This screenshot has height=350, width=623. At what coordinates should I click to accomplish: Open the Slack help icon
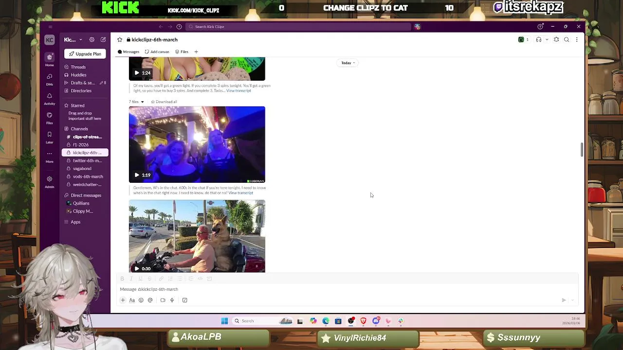coord(540,27)
